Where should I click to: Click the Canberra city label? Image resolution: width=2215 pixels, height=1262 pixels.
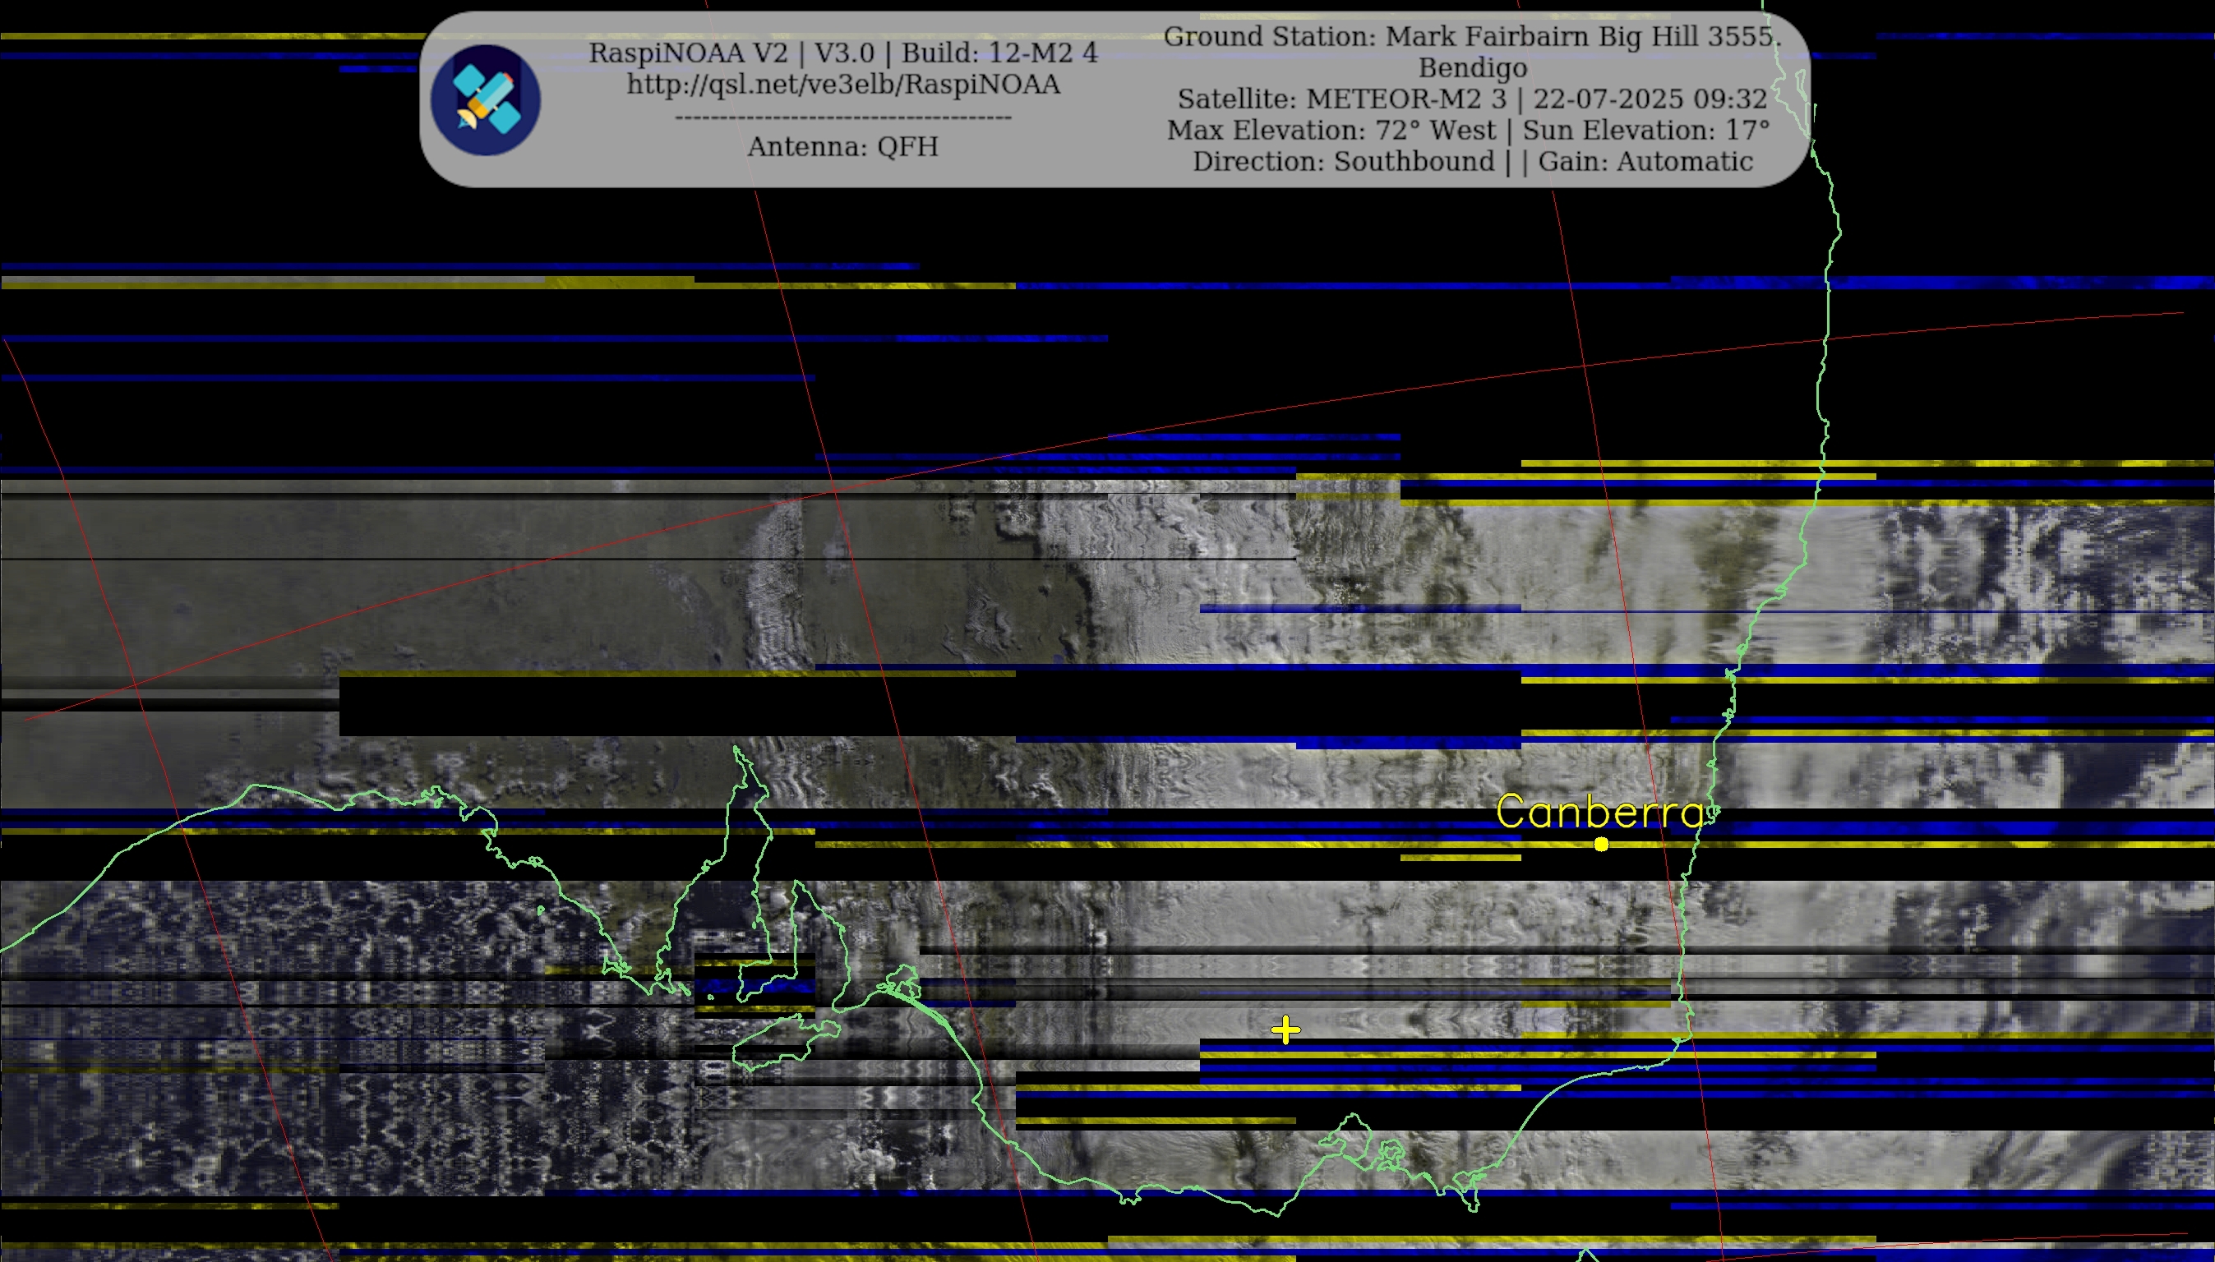1601,812
